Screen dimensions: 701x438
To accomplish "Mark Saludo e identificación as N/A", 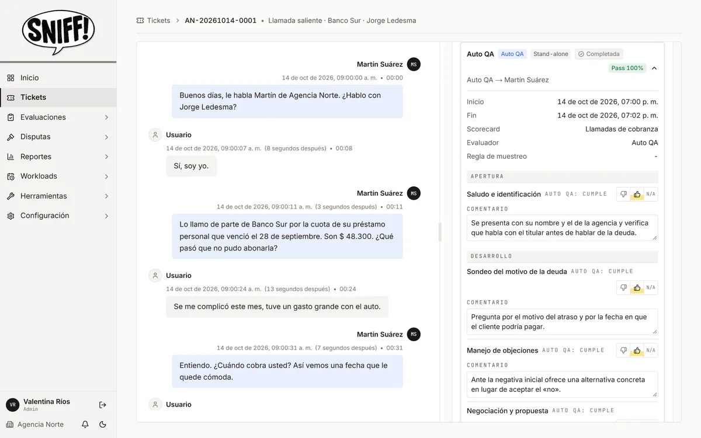I will [x=651, y=194].
